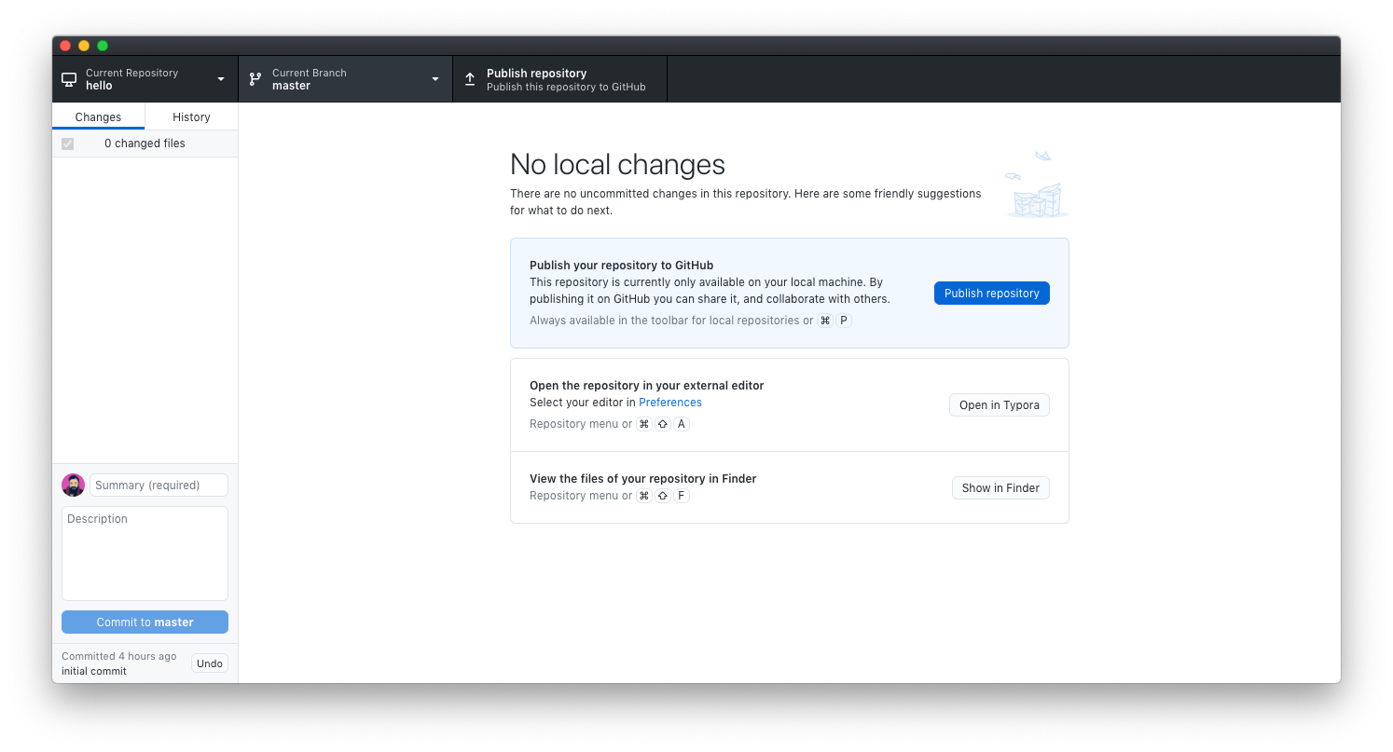Click the Publish repository blue button
Viewport: 1393px width, 752px height.
point(991,293)
